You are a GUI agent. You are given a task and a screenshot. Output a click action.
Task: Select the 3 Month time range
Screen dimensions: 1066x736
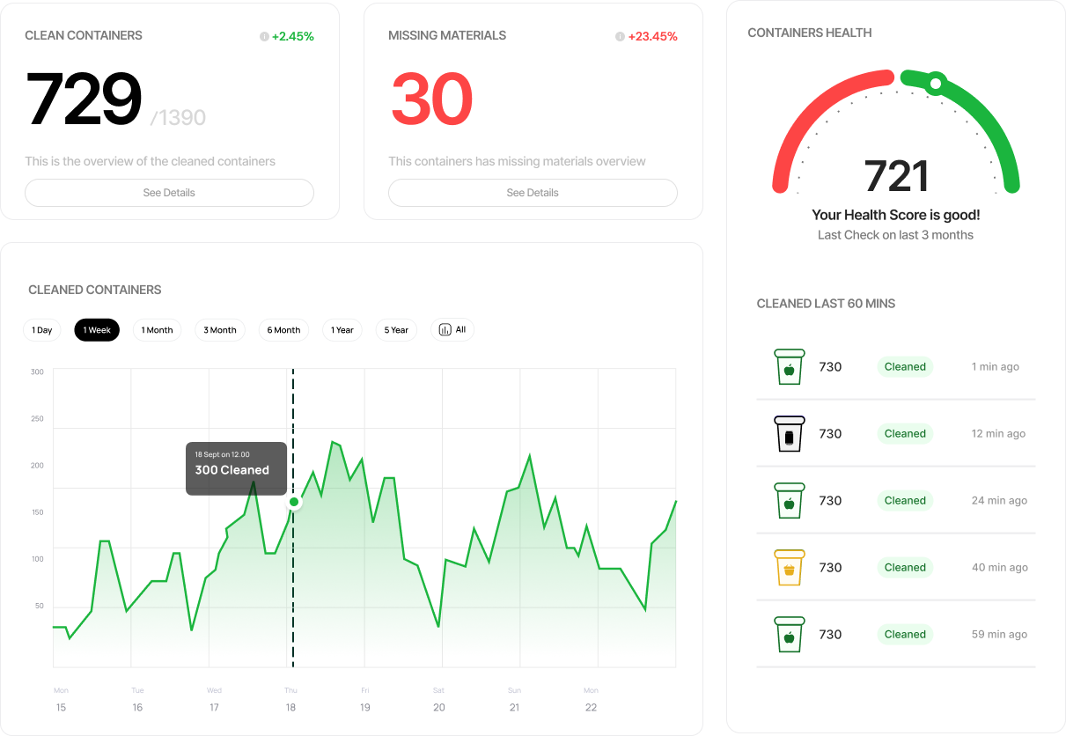(220, 330)
